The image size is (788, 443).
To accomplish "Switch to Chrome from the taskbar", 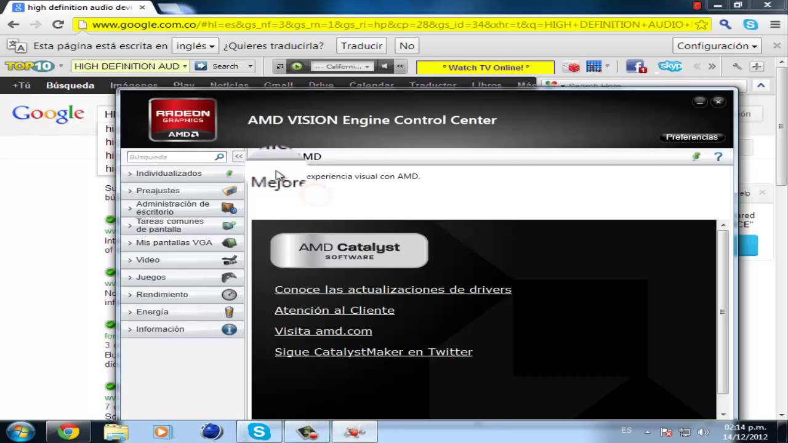I will [x=68, y=431].
